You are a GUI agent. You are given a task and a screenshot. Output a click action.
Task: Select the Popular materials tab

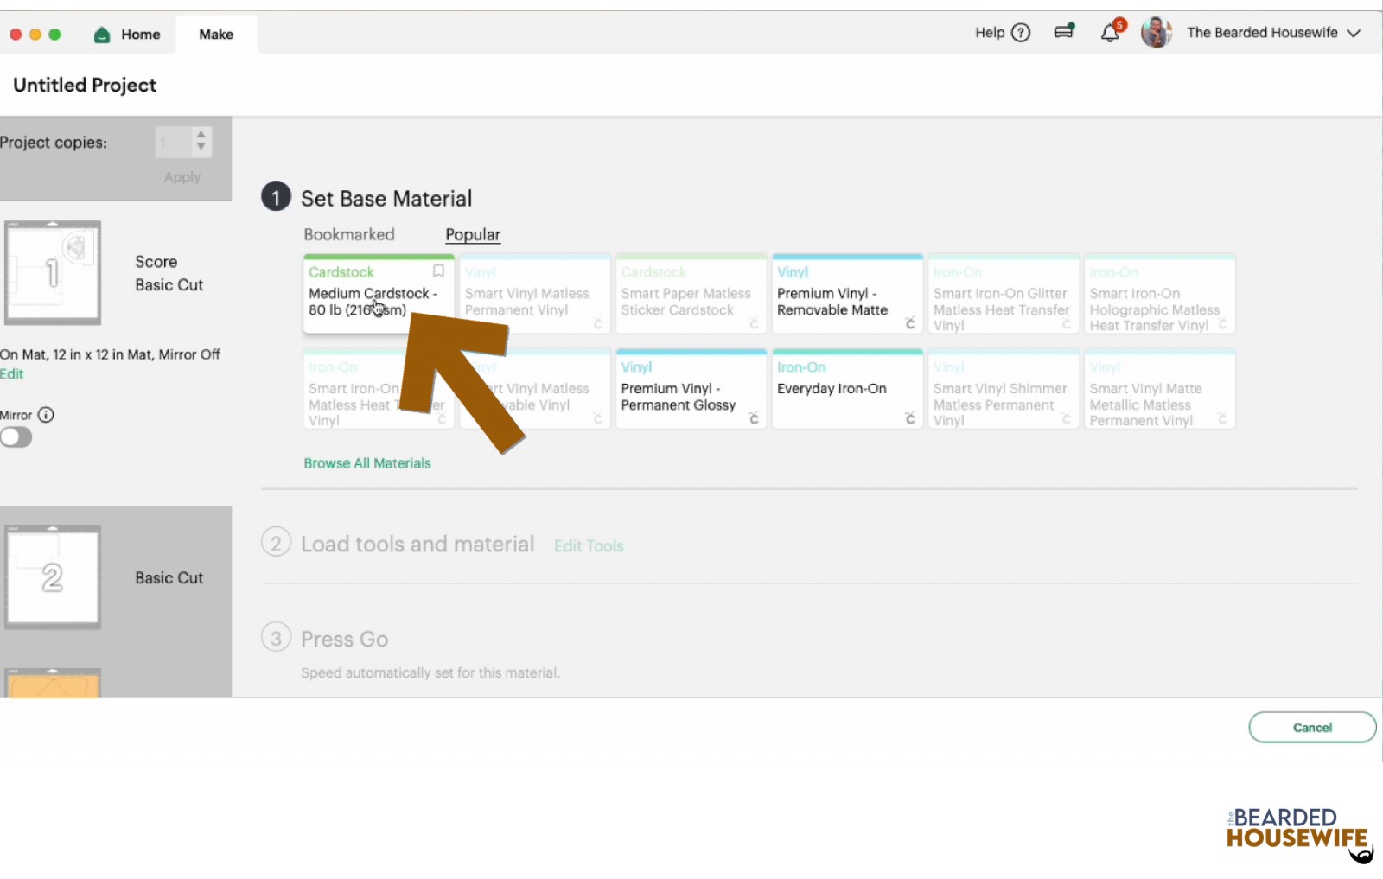point(472,234)
